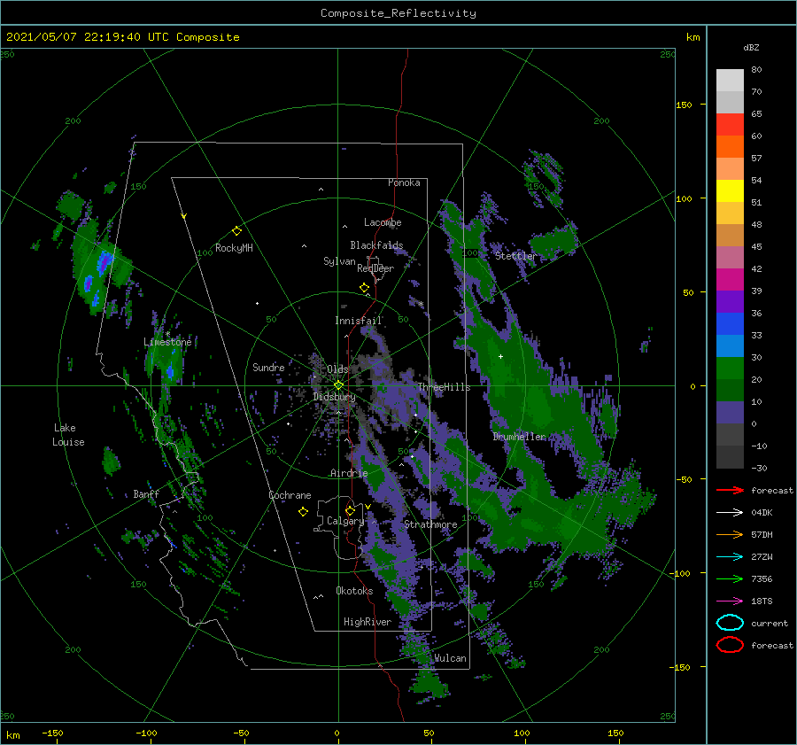Click the Innisfail town label
This screenshot has width=797, height=745.
click(358, 321)
